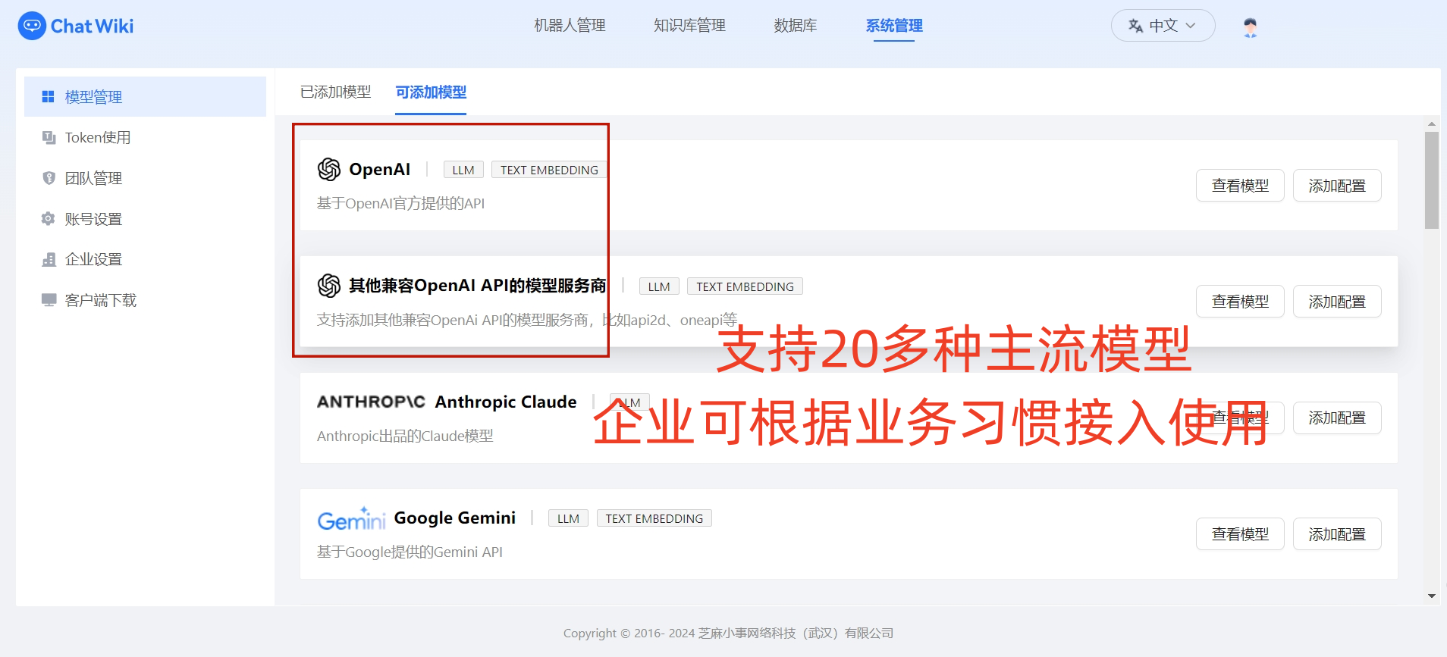Click 添加配置 for 其他兼容OpenAI API的模型服务商
Image resolution: width=1447 pixels, height=657 pixels.
[1337, 302]
